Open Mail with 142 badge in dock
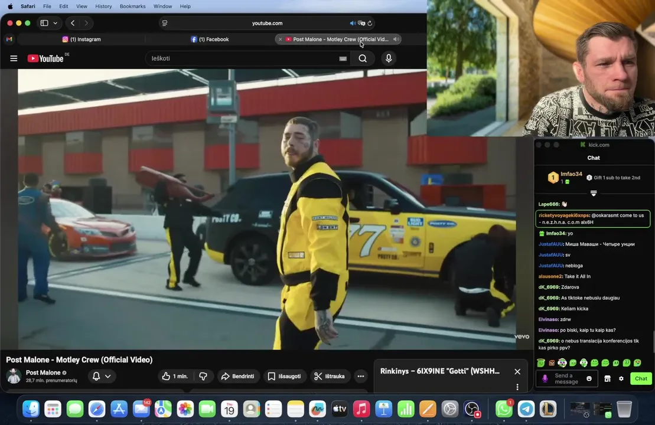655x425 pixels. click(141, 409)
